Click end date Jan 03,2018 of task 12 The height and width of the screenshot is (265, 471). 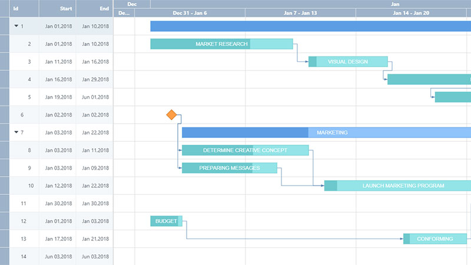pyautogui.click(x=95, y=221)
